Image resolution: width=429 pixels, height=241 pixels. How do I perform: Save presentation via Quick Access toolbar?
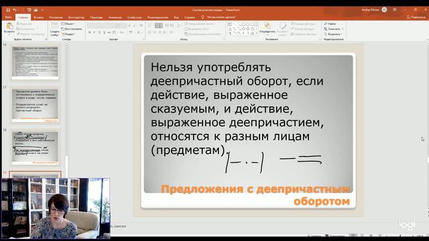8,10
